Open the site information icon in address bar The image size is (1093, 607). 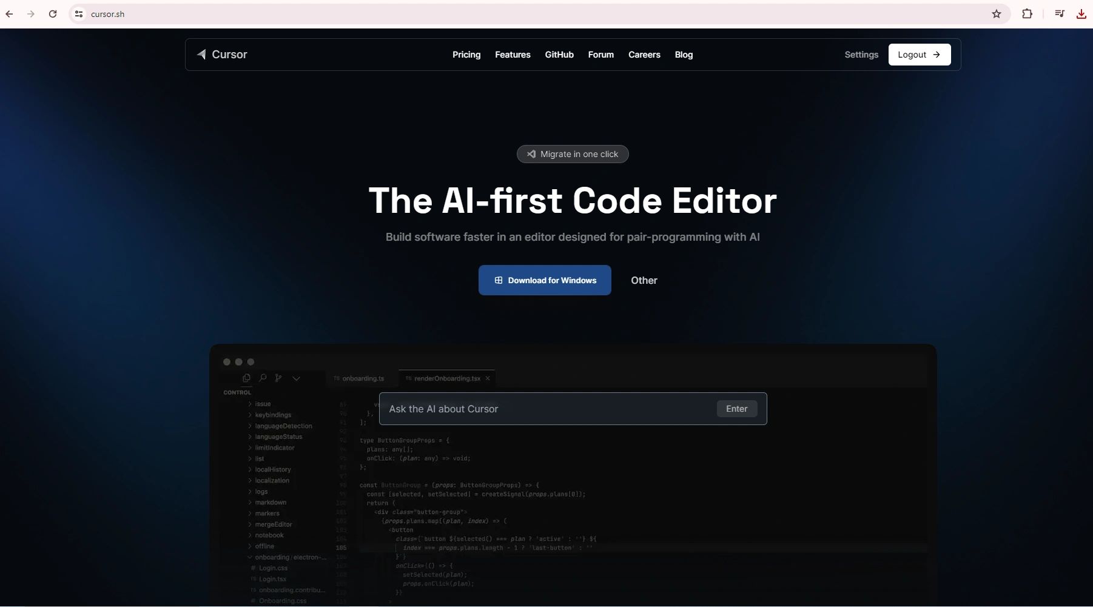point(79,14)
